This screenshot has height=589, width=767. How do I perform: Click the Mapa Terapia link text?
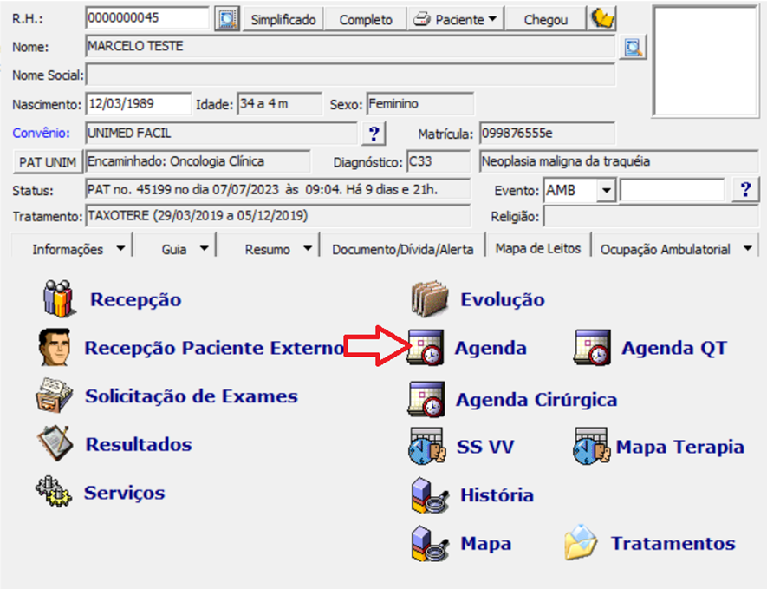pyautogui.click(x=680, y=447)
